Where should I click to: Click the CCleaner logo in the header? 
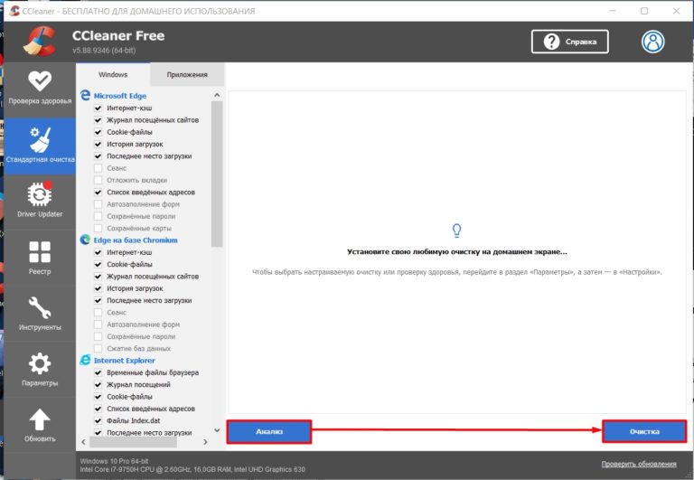(x=40, y=42)
